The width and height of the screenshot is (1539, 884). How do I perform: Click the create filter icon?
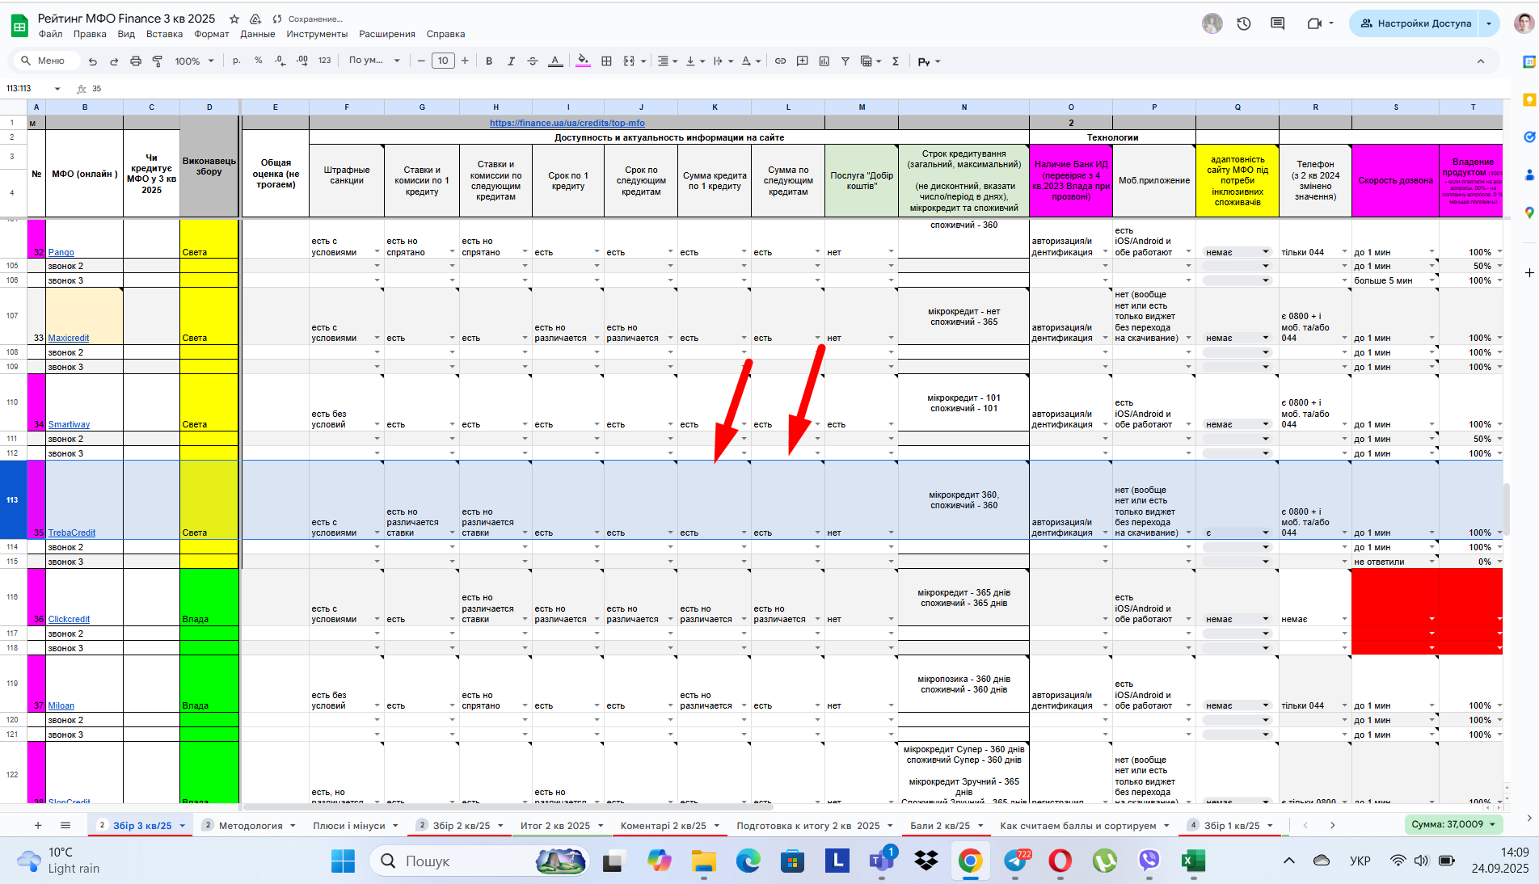coord(845,61)
